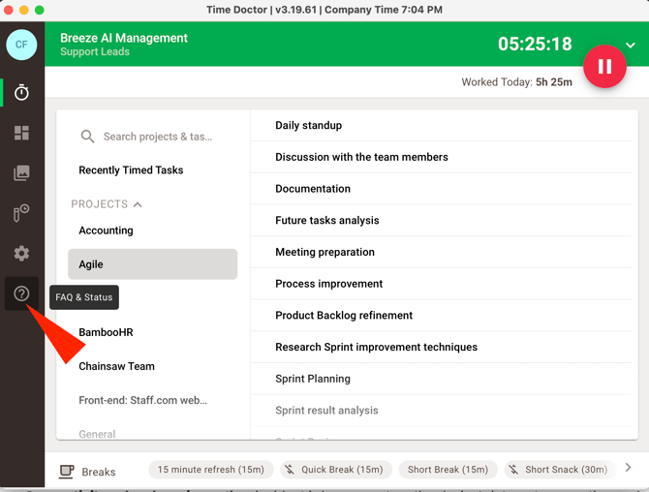Pause the running timer
Image resolution: width=649 pixels, height=492 pixels.
coord(604,66)
